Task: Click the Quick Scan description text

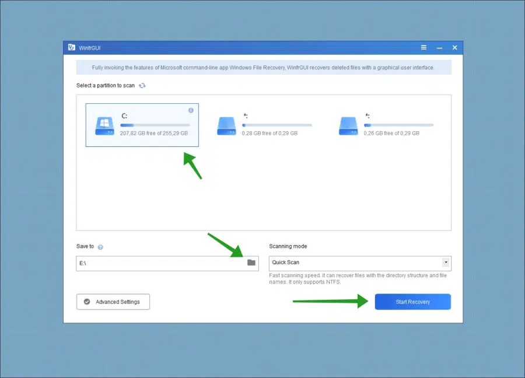Action: point(358,279)
